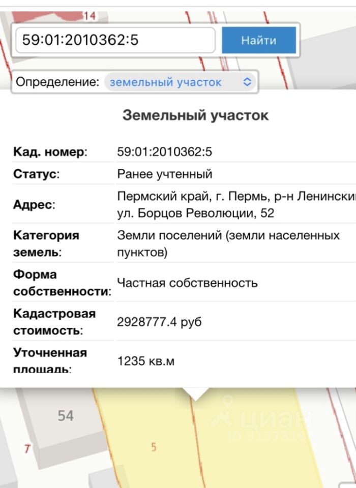Select parcel number 5 label on map
This screenshot has width=356, height=488.
[154, 447]
